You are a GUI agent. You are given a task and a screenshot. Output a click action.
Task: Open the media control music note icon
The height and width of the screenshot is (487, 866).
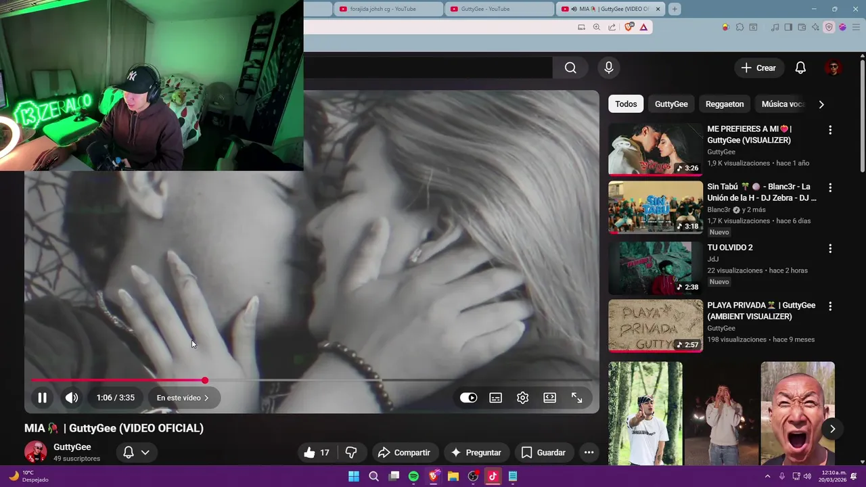point(775,27)
